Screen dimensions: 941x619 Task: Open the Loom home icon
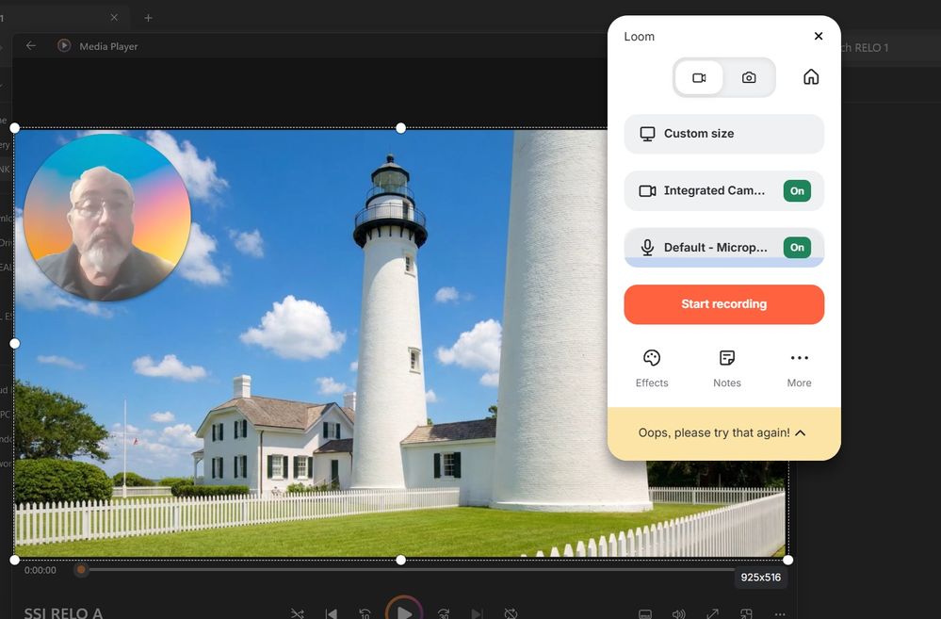(811, 77)
